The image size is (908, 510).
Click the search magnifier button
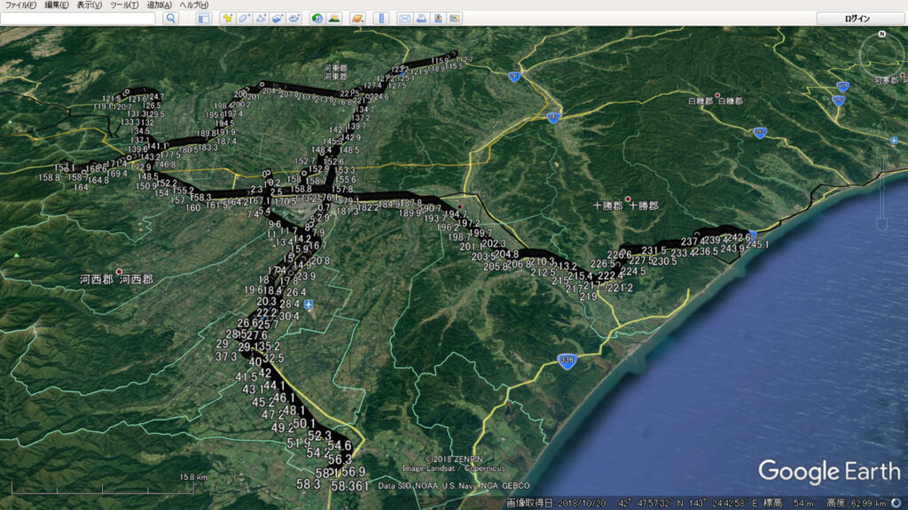click(x=170, y=19)
